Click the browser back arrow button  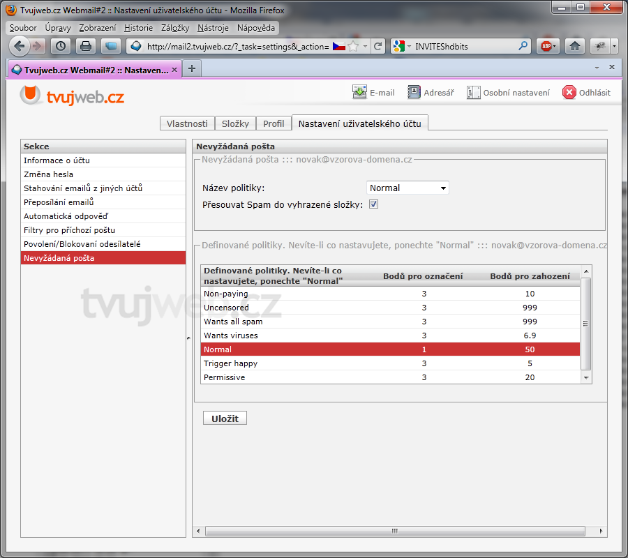pos(20,46)
